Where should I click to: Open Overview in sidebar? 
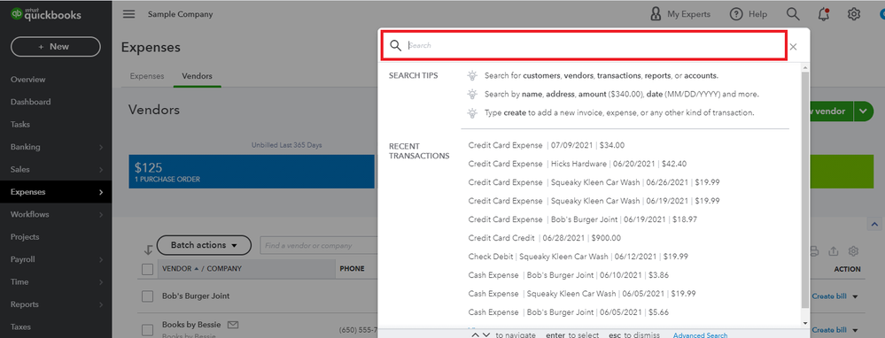click(x=28, y=80)
